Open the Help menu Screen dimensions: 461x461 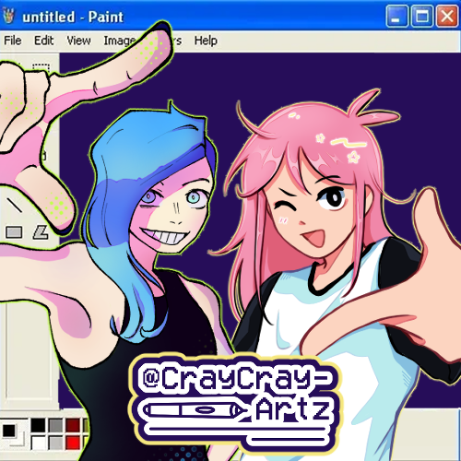206,41
